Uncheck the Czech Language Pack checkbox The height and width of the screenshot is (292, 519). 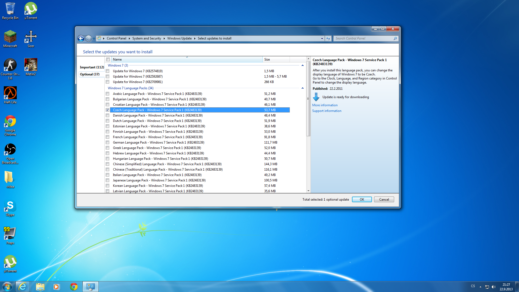(108, 110)
